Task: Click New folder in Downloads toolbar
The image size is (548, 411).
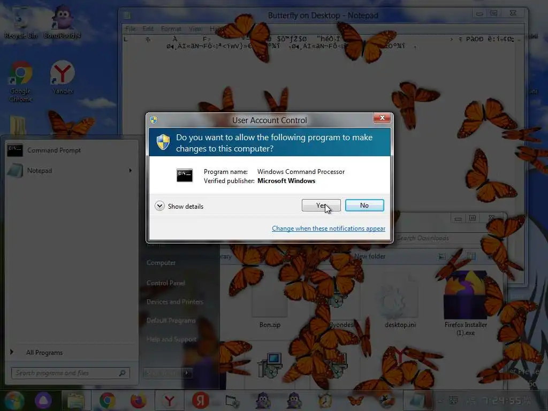Action: 369,256
